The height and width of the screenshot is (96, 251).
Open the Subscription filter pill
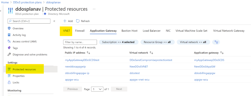click(x=118, y=42)
